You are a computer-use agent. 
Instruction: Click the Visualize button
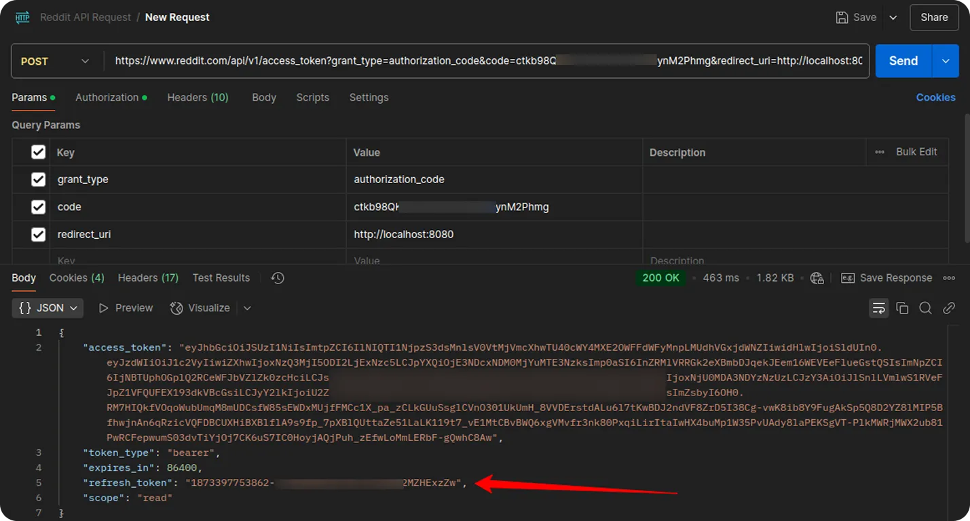point(200,308)
